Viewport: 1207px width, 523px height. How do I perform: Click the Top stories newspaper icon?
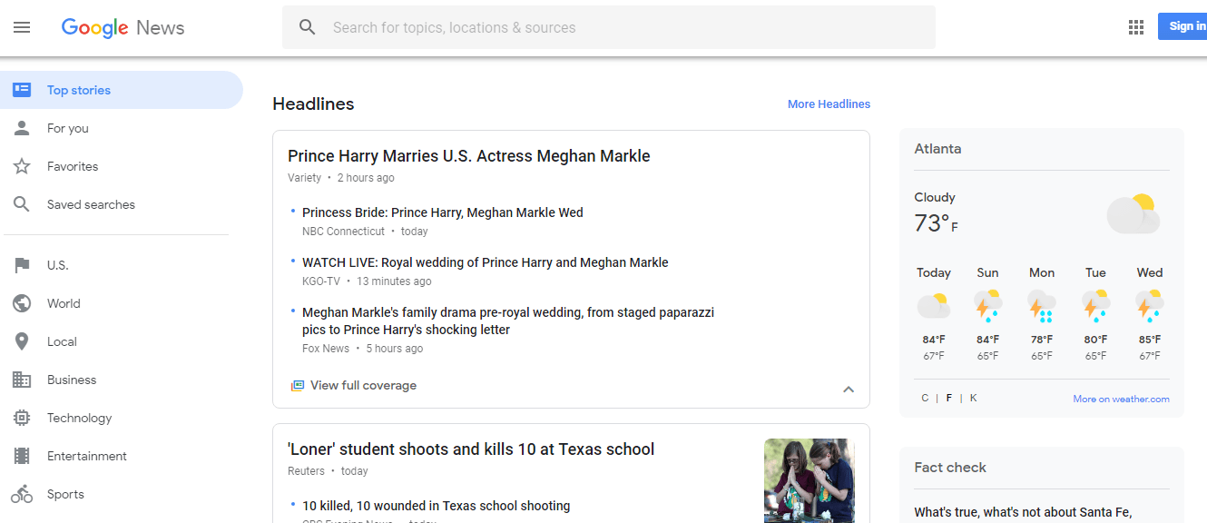(22, 90)
